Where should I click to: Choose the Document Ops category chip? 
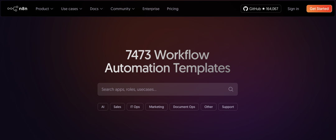point(184,107)
